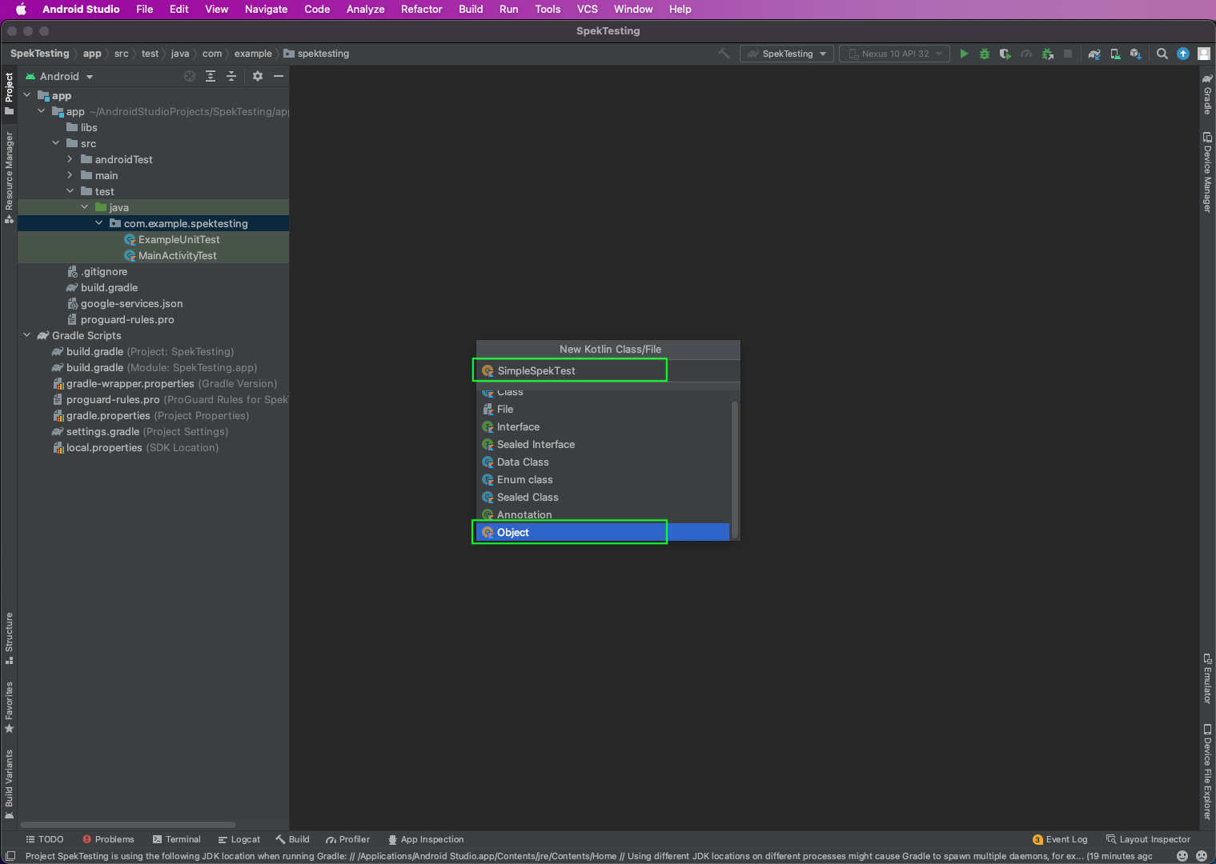Collapse the Gradle Scripts node
Image resolution: width=1216 pixels, height=864 pixels.
(x=27, y=335)
